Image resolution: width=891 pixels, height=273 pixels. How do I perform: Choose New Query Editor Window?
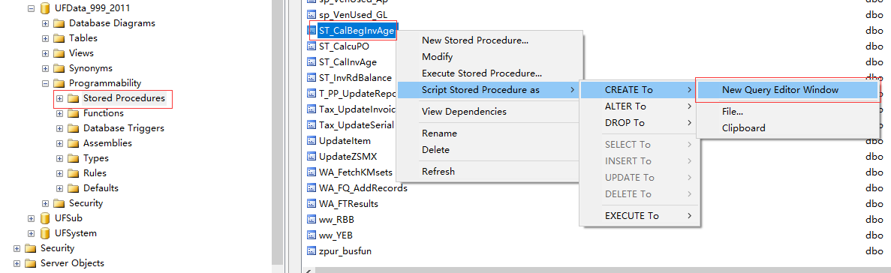coord(780,90)
